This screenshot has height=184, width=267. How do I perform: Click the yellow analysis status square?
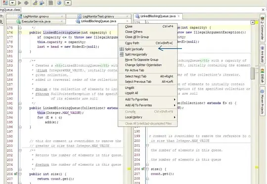[x=257, y=22]
